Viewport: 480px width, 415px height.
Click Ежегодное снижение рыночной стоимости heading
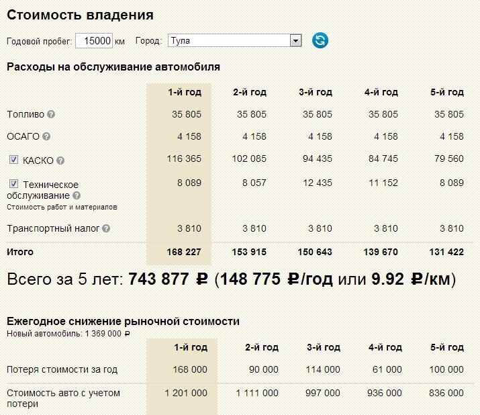coord(123,321)
